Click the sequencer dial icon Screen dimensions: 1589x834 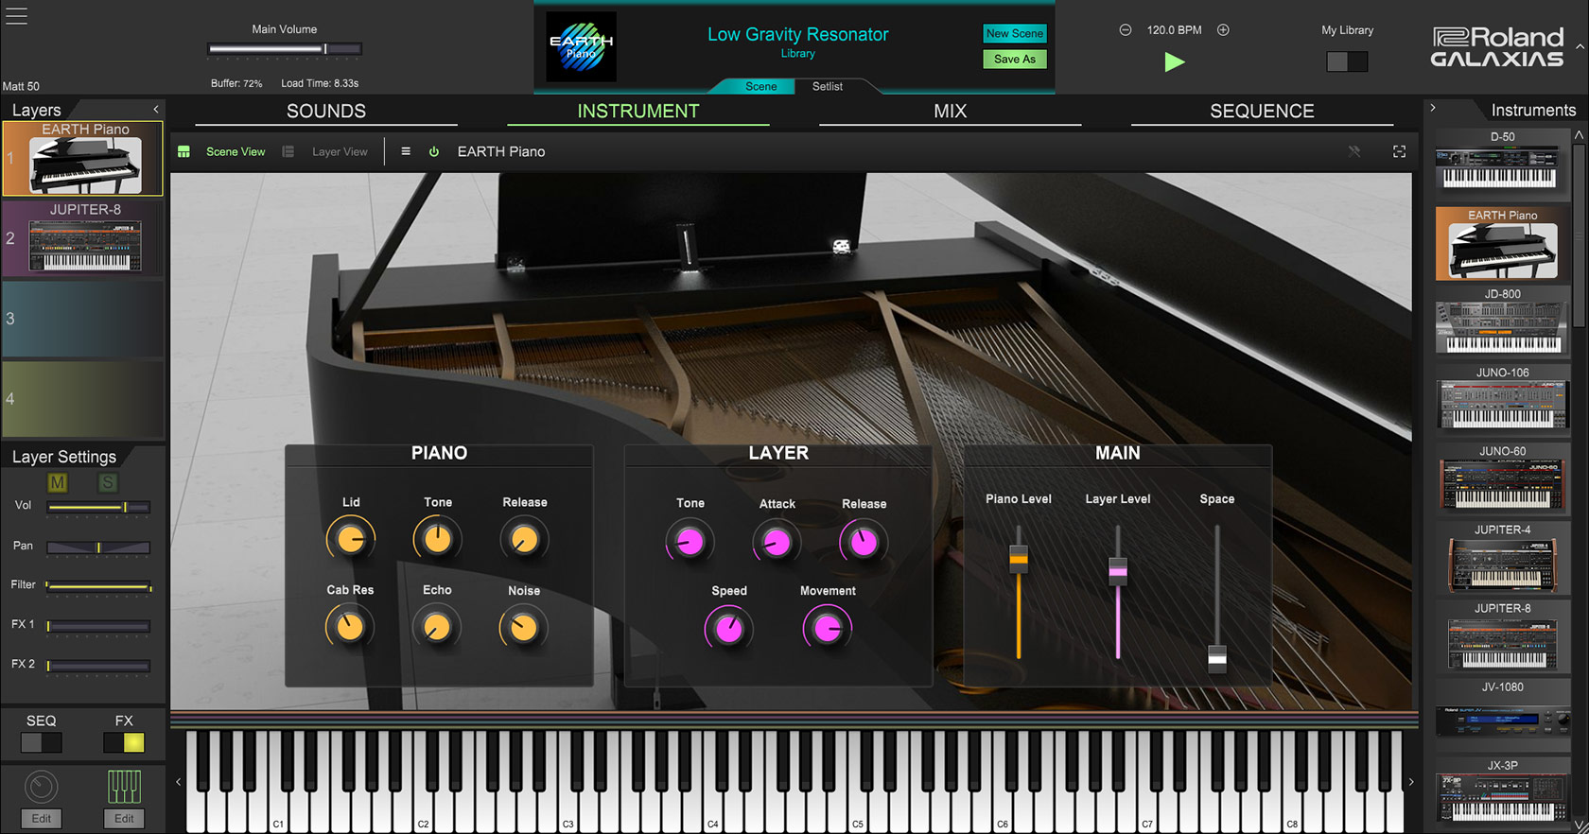(x=41, y=787)
